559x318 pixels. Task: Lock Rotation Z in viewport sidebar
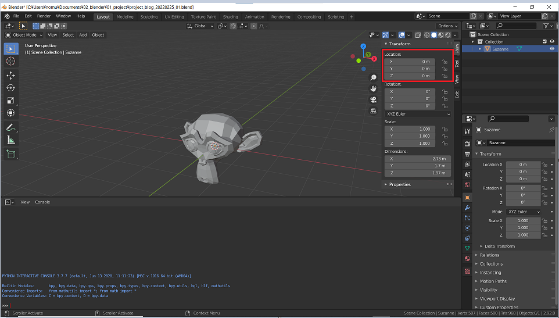[x=445, y=106]
